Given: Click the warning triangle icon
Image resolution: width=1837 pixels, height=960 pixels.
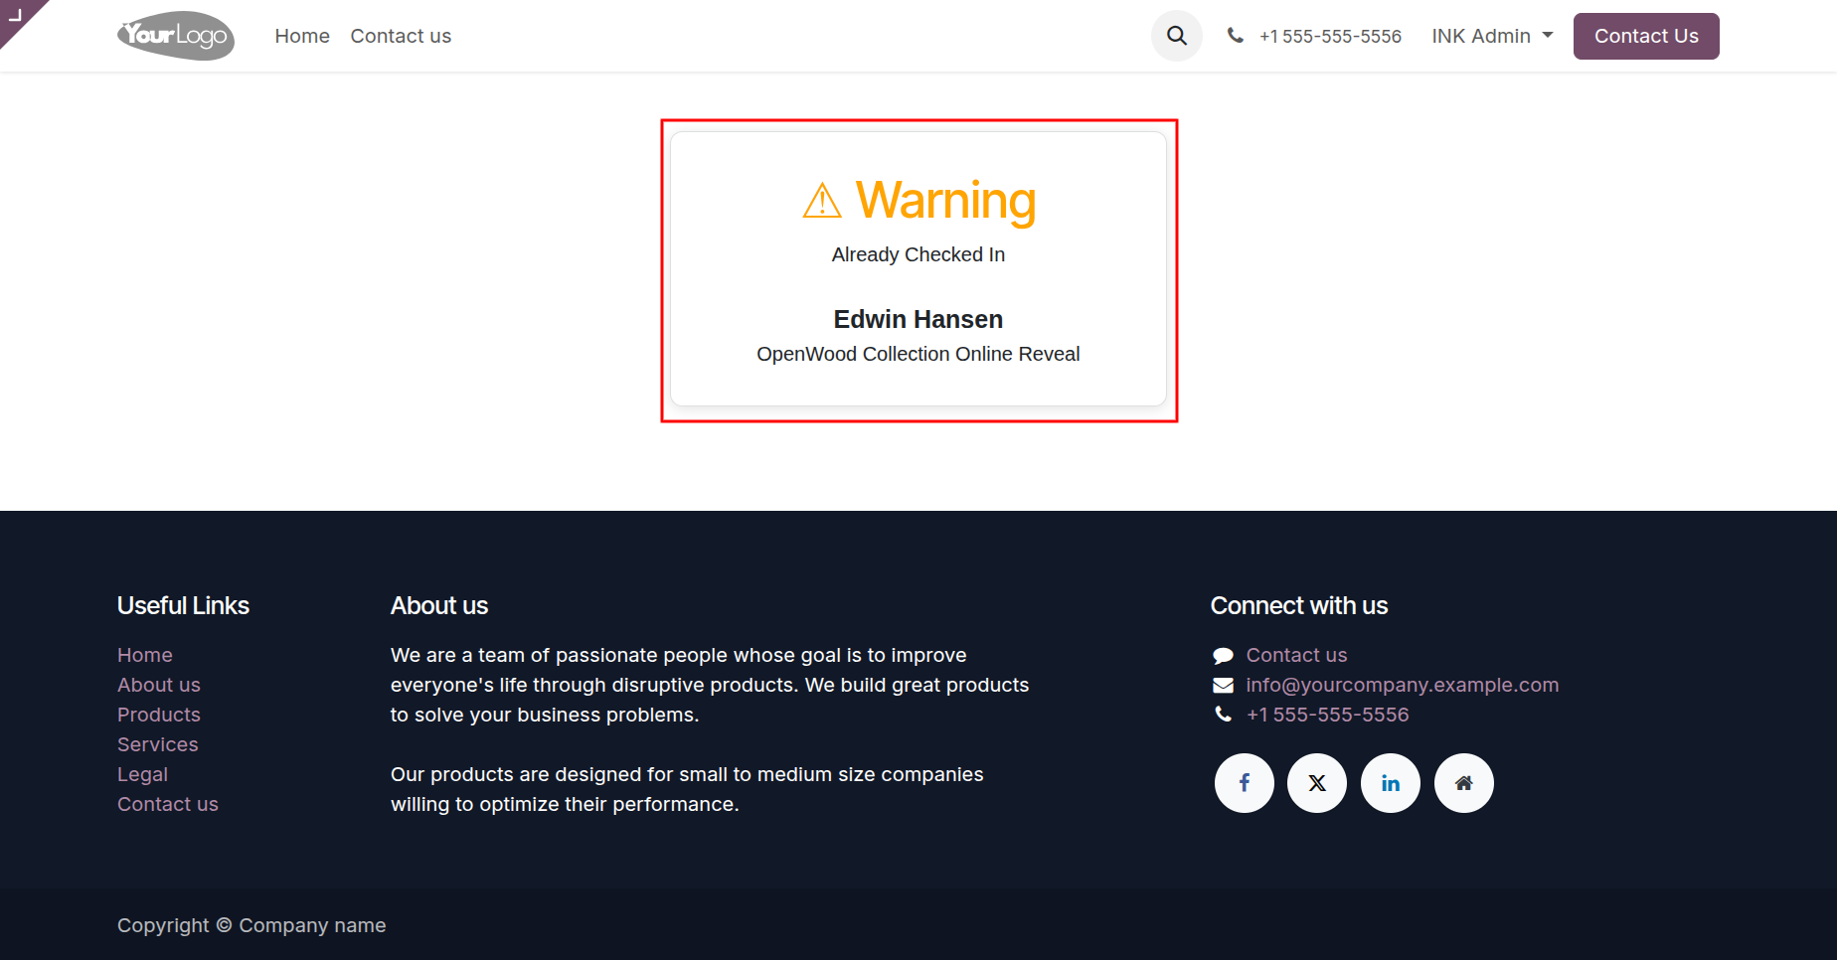Looking at the screenshot, I should (x=822, y=201).
